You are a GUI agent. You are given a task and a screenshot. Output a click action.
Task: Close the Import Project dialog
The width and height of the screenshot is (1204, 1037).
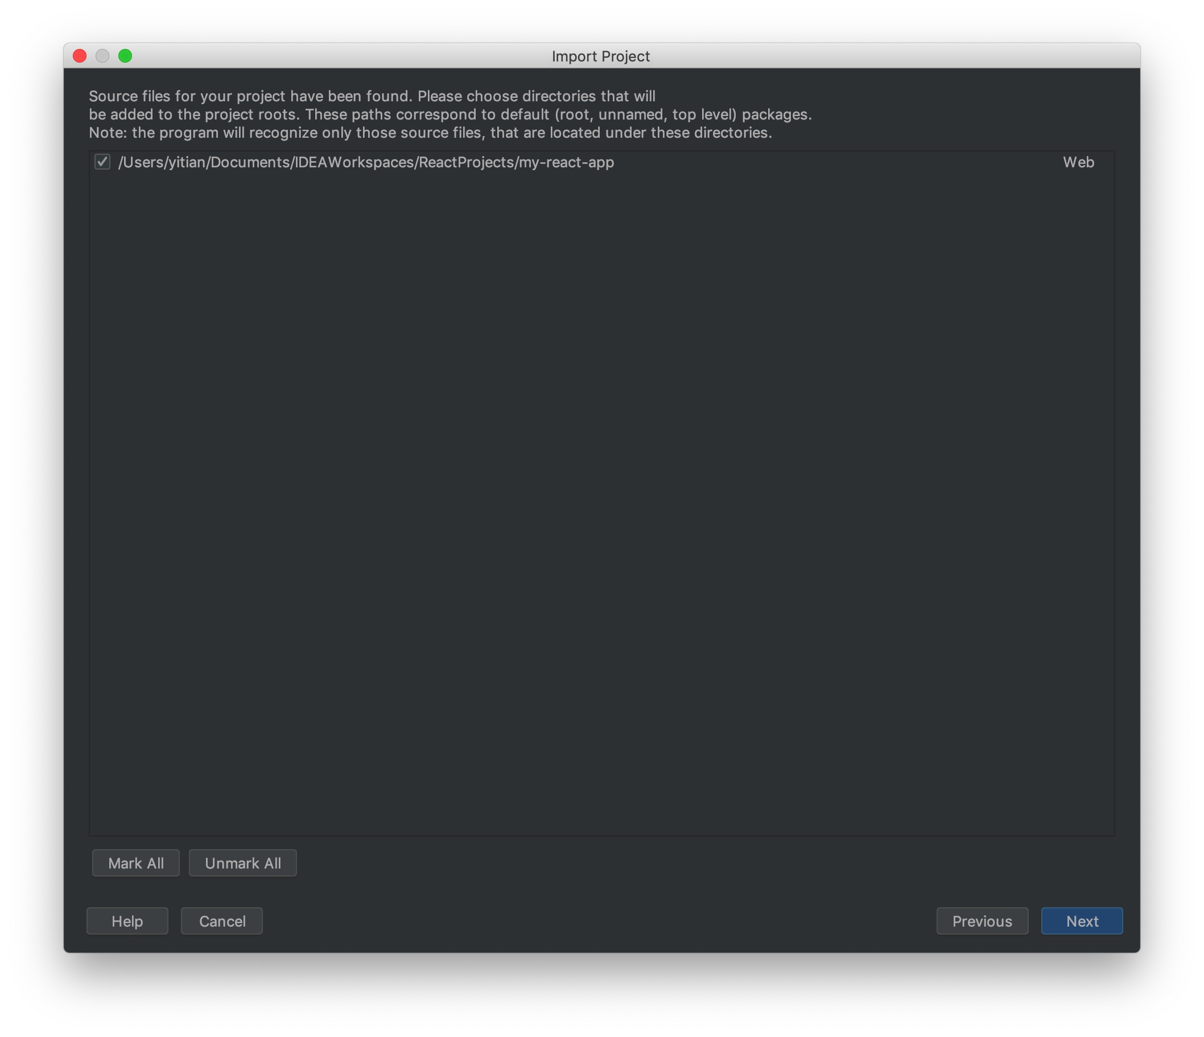(x=80, y=56)
